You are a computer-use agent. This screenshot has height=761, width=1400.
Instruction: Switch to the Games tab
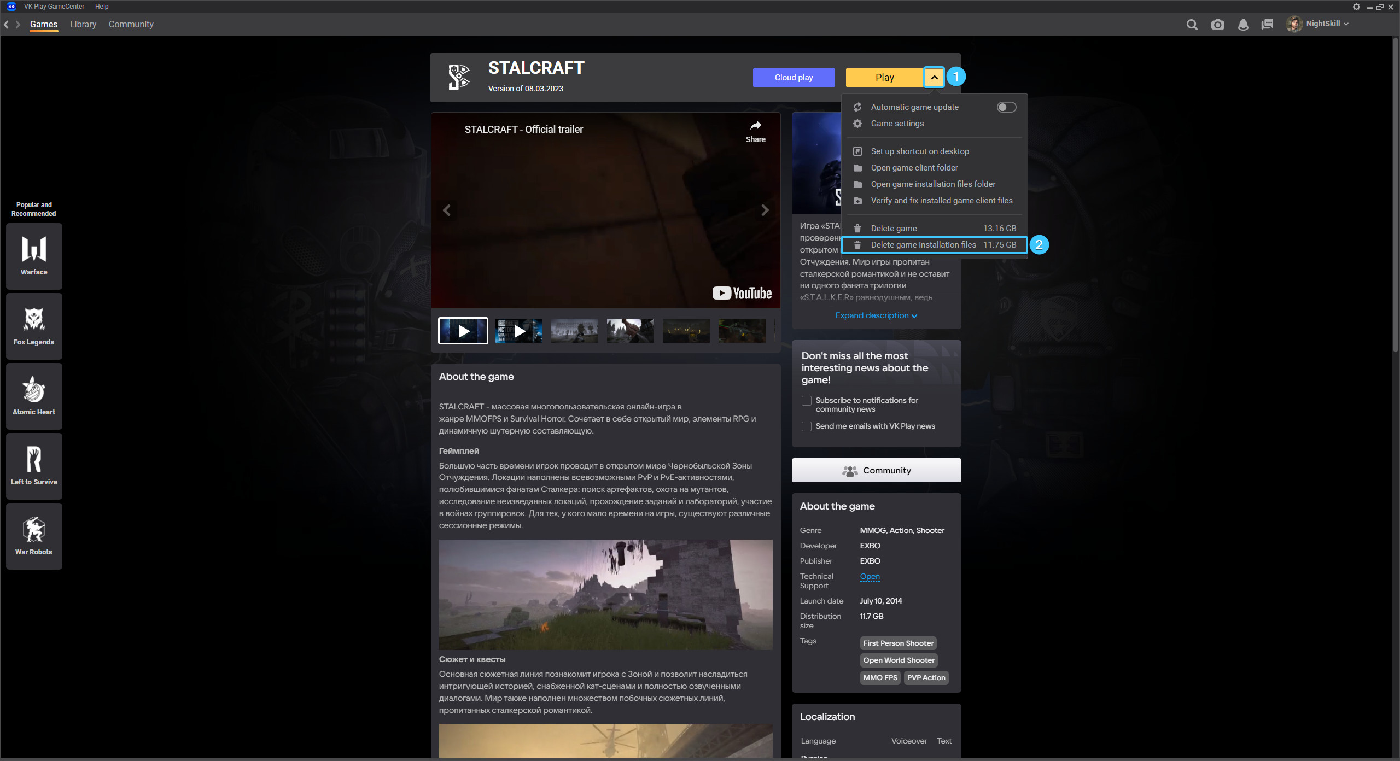44,24
